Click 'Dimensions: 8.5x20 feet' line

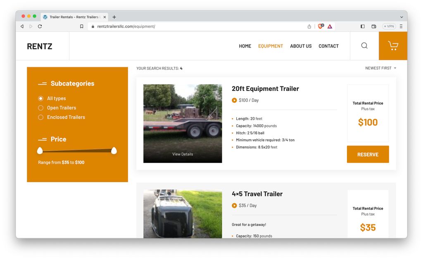tap(257, 147)
